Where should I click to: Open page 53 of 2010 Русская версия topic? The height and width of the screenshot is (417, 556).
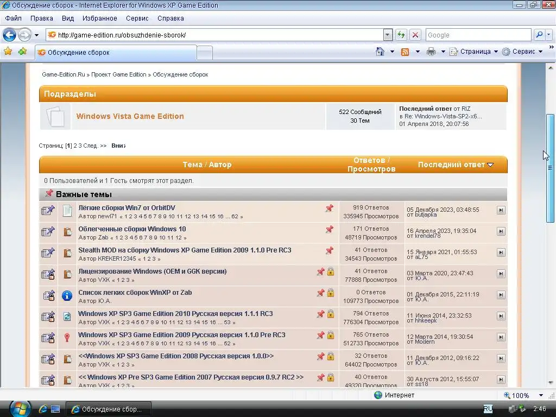pyautogui.click(x=227, y=323)
